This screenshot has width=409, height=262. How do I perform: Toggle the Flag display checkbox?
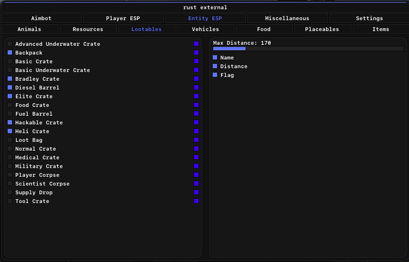(x=215, y=75)
